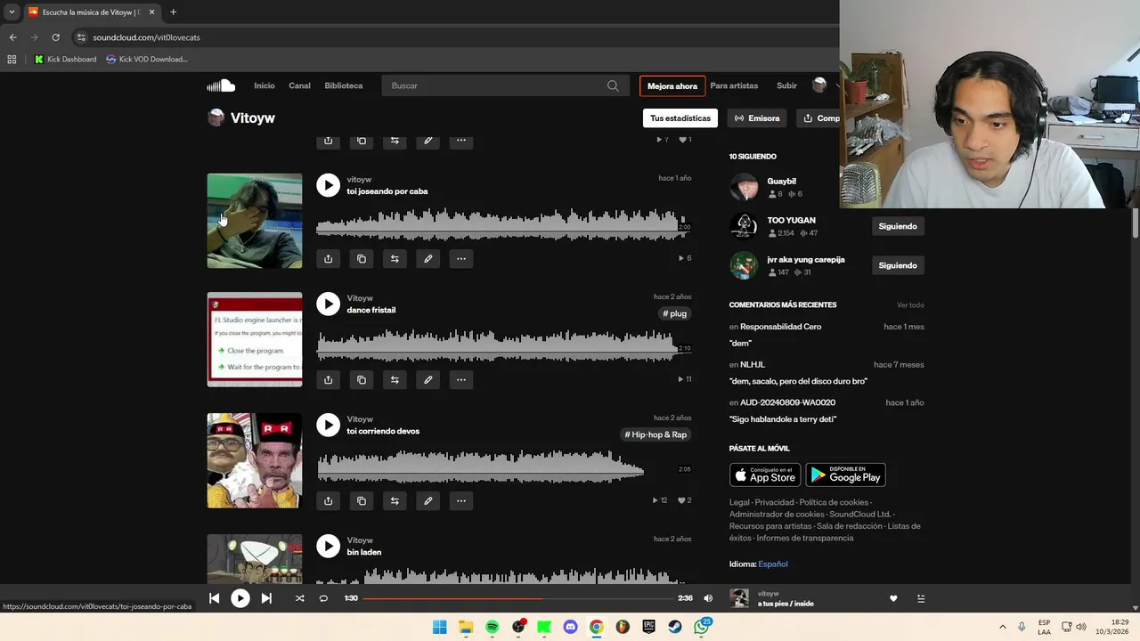Viewport: 1140px width, 641px height.
Task: Repost the toi joseando por caba track
Action: point(395,258)
